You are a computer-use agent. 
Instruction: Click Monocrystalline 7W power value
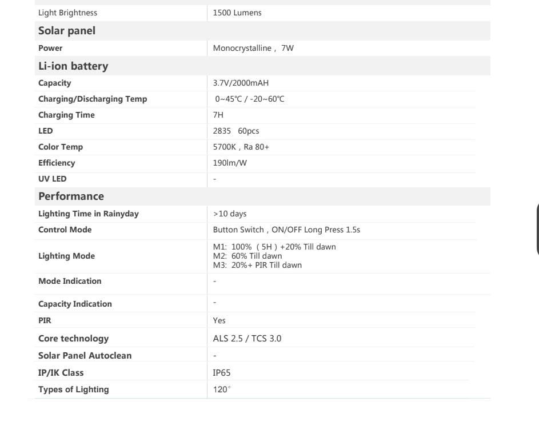(x=253, y=48)
